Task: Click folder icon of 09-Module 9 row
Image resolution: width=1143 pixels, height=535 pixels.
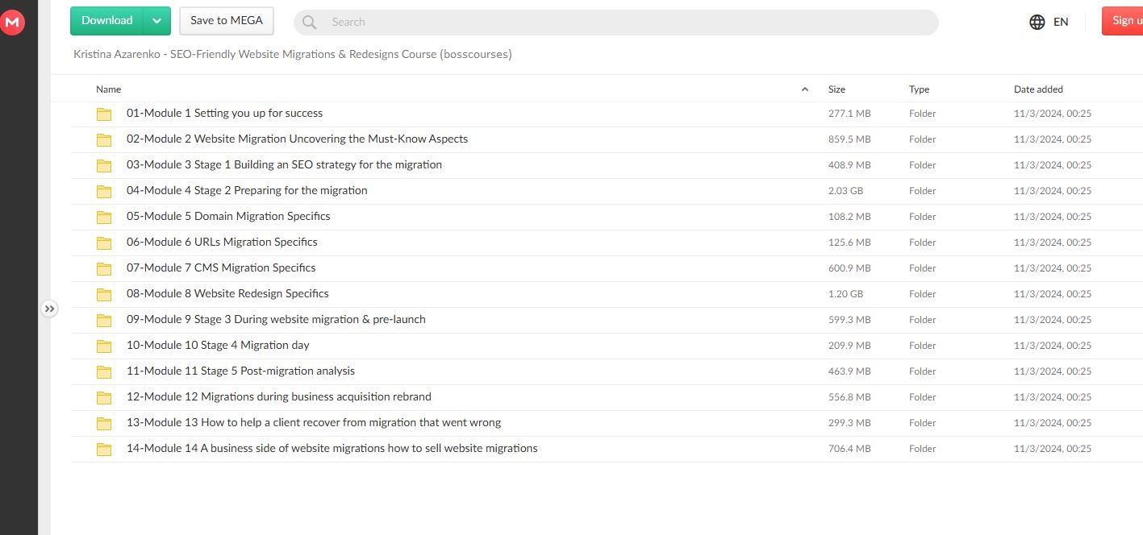Action: [104, 321]
